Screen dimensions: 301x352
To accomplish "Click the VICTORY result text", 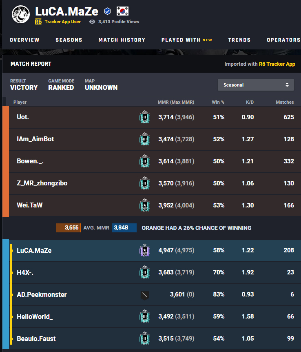I will coord(24,87).
